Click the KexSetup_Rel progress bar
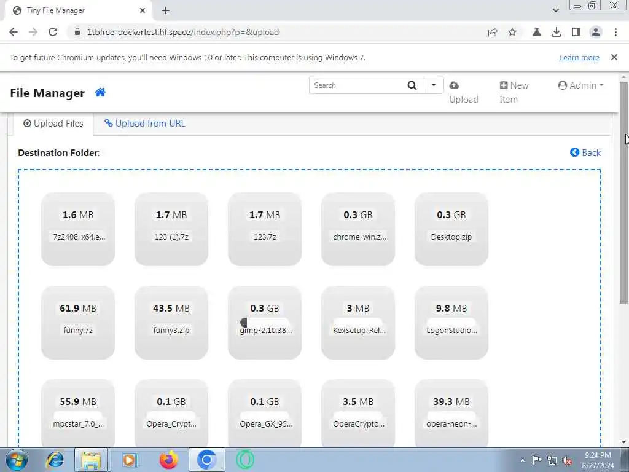This screenshot has height=472, width=629. coord(358,322)
